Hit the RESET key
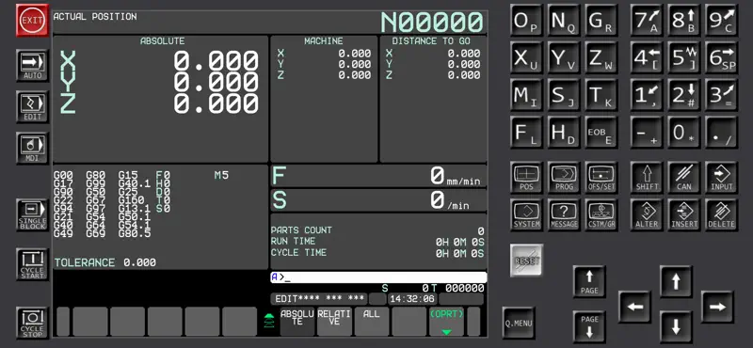753x348 pixels. 526,261
